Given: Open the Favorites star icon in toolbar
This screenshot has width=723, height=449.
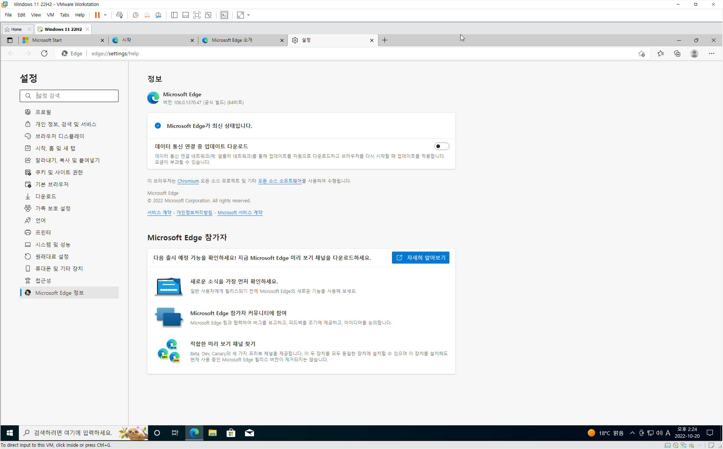Looking at the screenshot, I should [x=660, y=53].
